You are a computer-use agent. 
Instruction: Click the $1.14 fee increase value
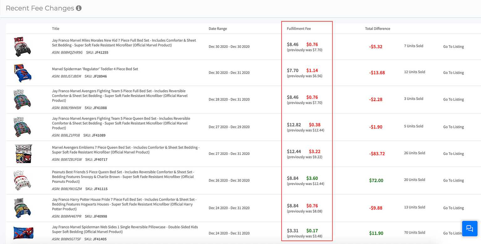[312, 70]
